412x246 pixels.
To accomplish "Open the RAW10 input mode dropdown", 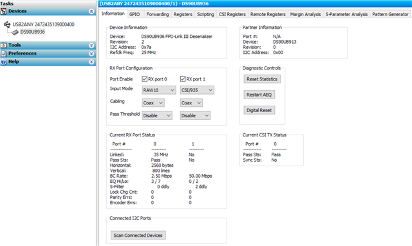I will tap(159, 90).
